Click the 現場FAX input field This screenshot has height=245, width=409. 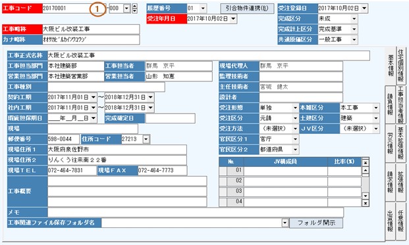[162, 170]
